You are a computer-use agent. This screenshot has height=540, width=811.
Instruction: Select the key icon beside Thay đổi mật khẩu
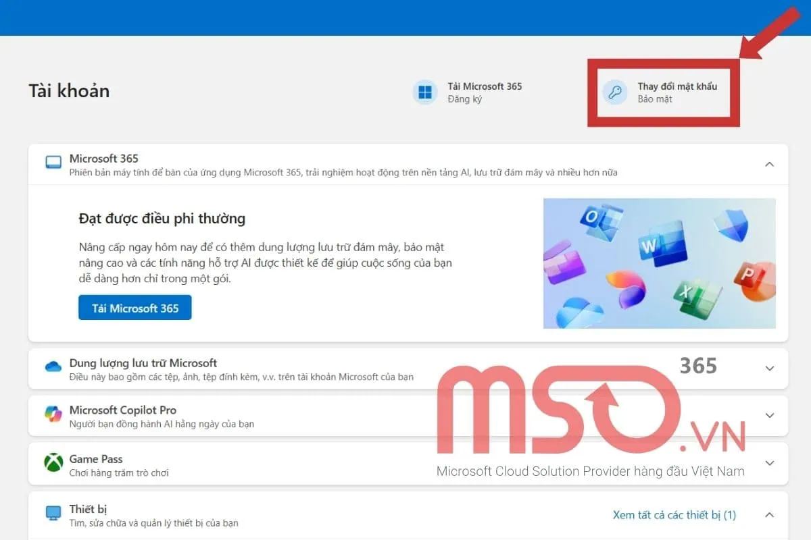(614, 92)
